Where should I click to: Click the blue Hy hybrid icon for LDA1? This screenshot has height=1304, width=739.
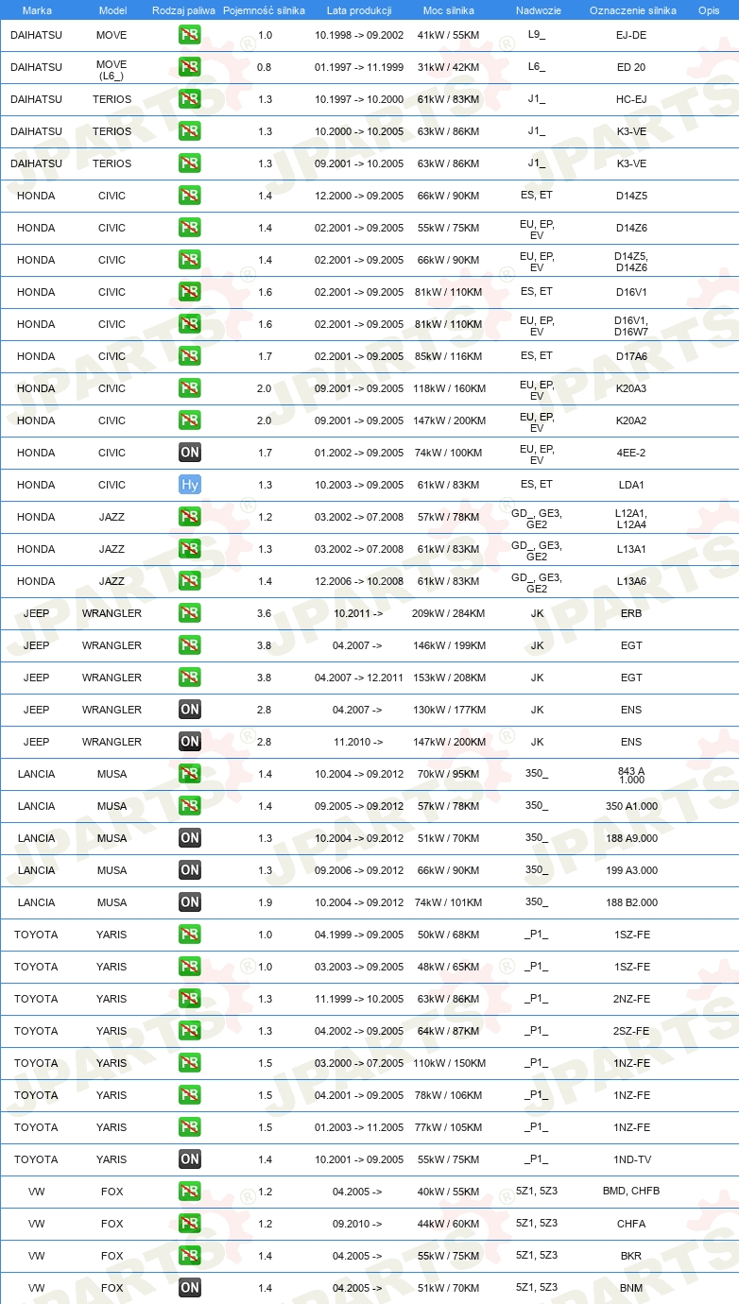[x=190, y=485]
